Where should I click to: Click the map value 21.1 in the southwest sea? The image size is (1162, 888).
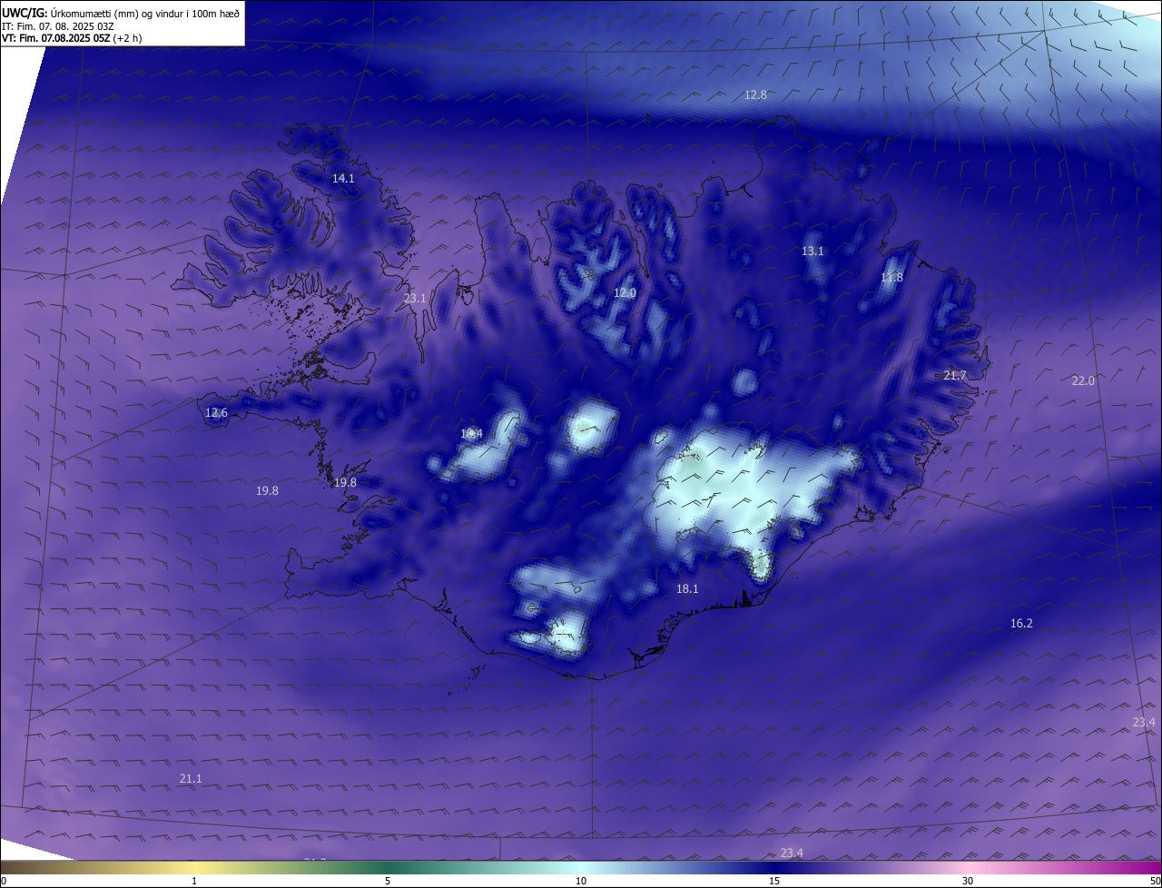point(191,779)
